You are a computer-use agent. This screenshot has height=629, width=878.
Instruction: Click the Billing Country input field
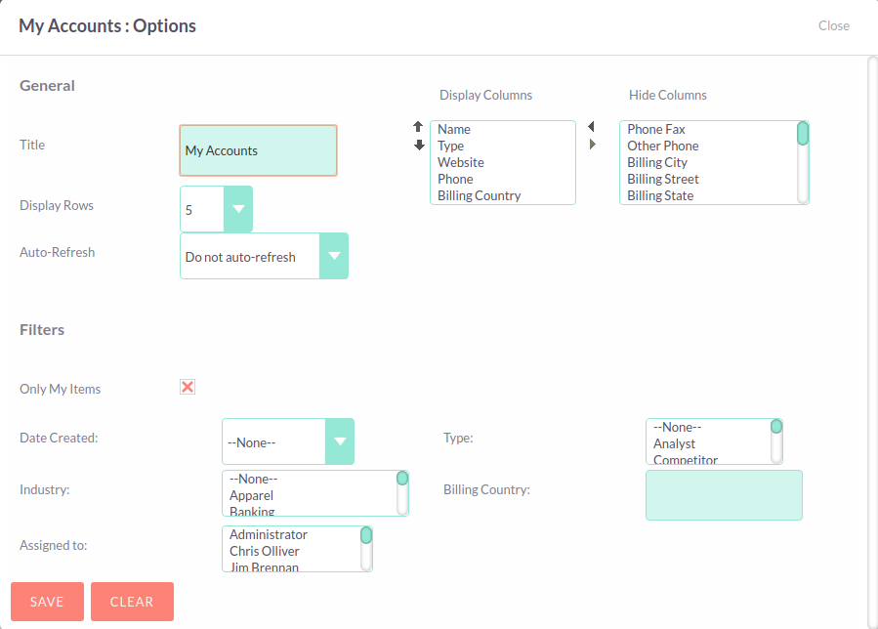[x=723, y=495]
